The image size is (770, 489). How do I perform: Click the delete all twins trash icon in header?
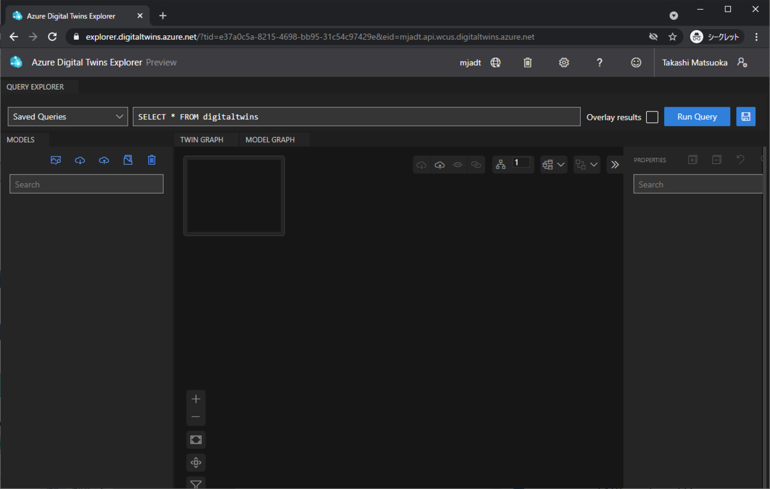tap(527, 63)
